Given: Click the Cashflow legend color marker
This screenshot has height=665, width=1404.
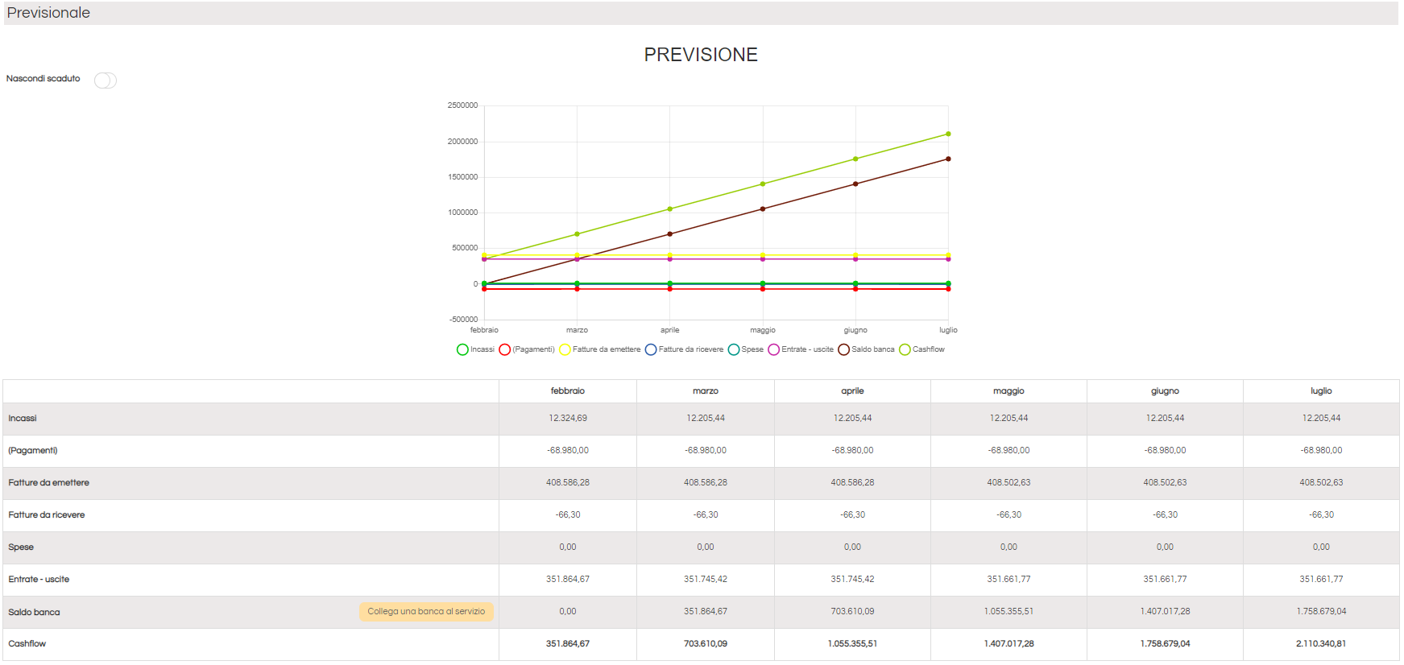Looking at the screenshot, I should coord(905,349).
